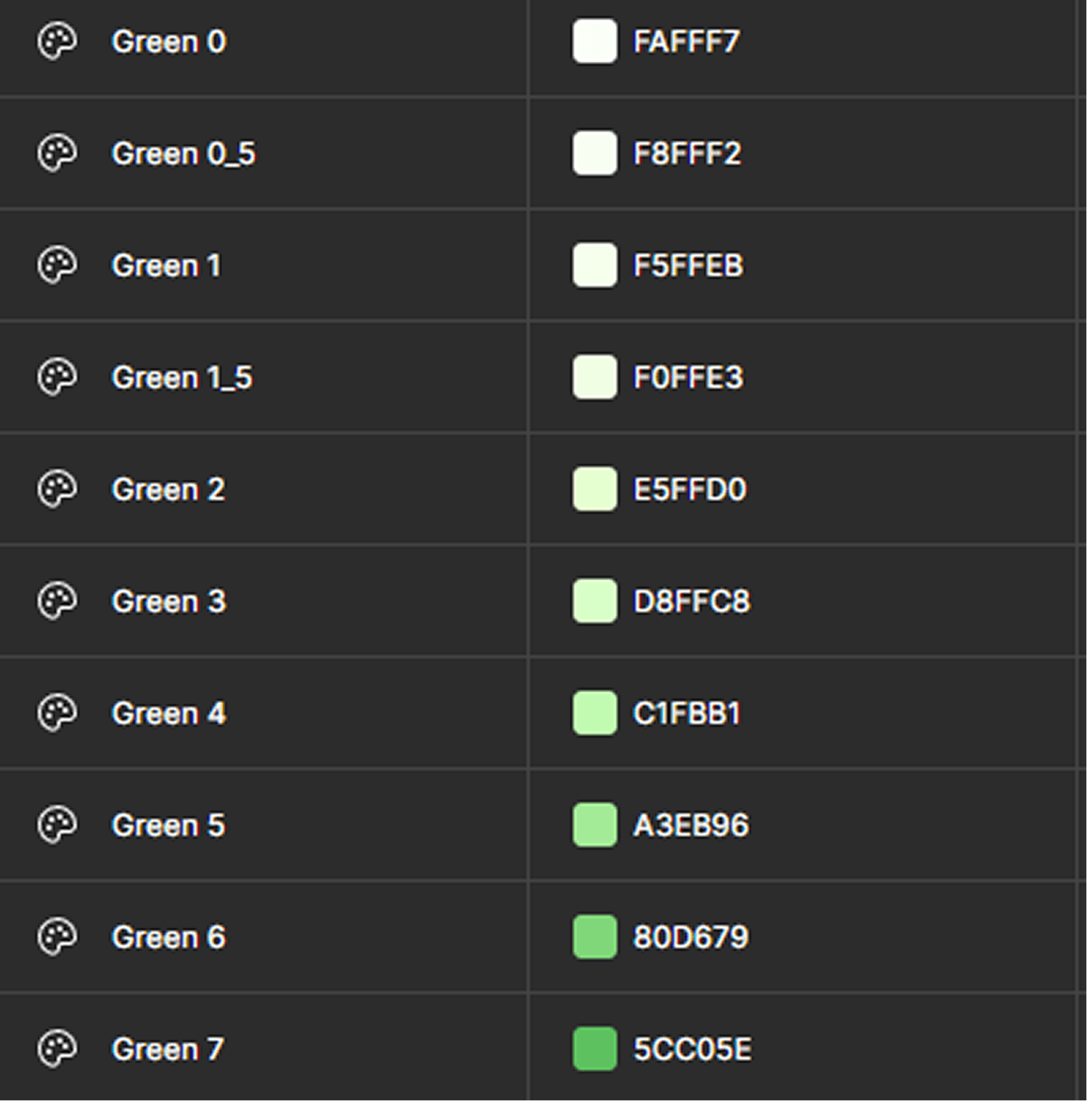This screenshot has height=1101, width=1087.
Task: Click the palette icon beside Green 6
Action: (57, 937)
